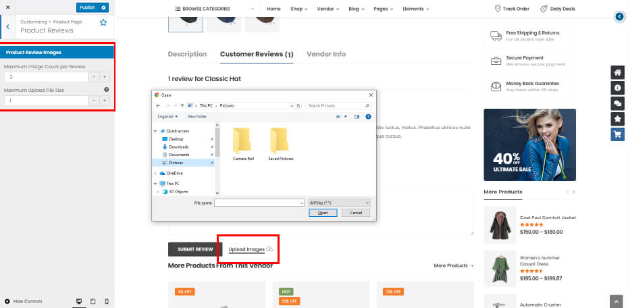Click the Submit Review button
628x308 pixels.
click(195, 249)
